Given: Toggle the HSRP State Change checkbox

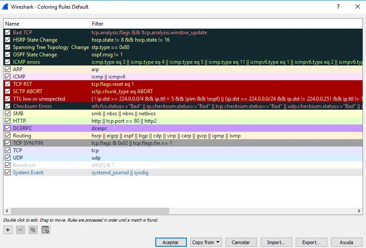Looking at the screenshot, I should [8, 40].
